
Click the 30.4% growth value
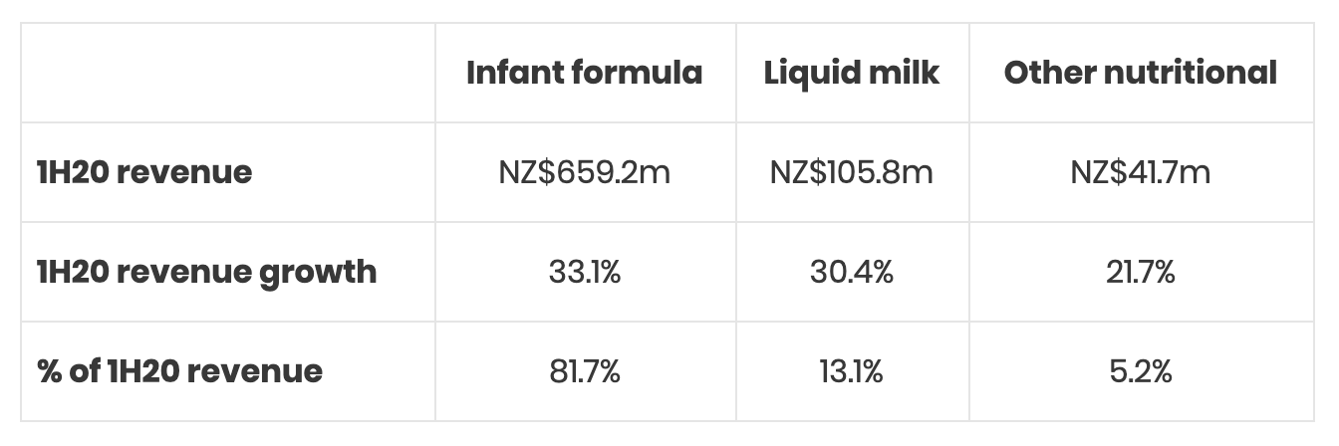[852, 272]
